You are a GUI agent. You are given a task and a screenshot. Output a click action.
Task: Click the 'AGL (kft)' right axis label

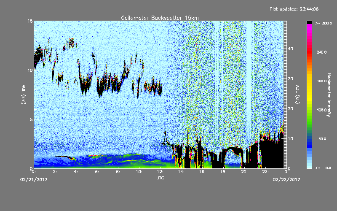click(297, 94)
